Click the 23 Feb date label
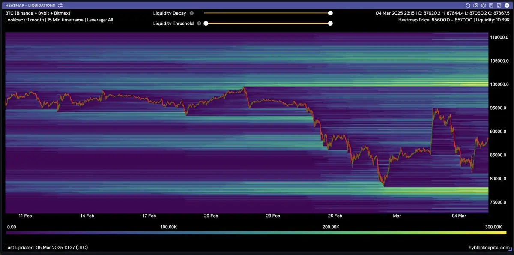This screenshot has width=514, height=255. pos(273,216)
